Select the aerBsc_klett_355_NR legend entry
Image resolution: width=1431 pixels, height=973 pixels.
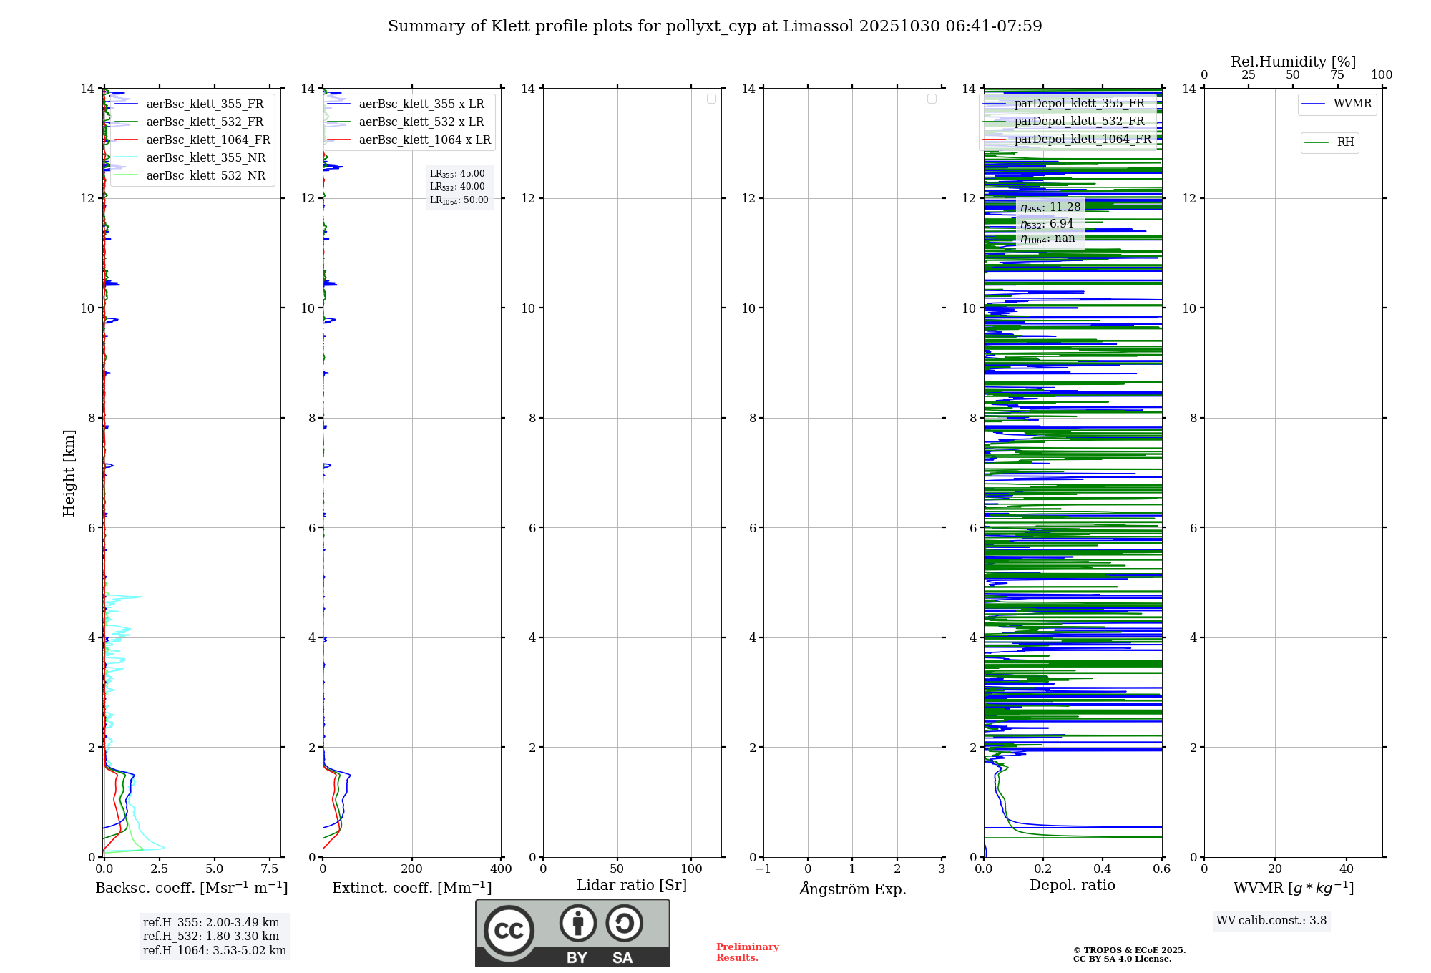205,157
